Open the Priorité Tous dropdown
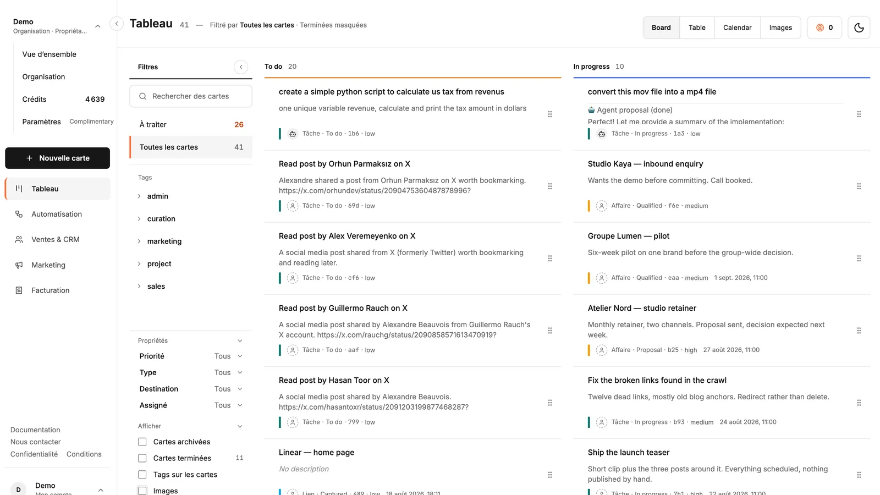Screen dimensions: 880x495 [x=228, y=356]
